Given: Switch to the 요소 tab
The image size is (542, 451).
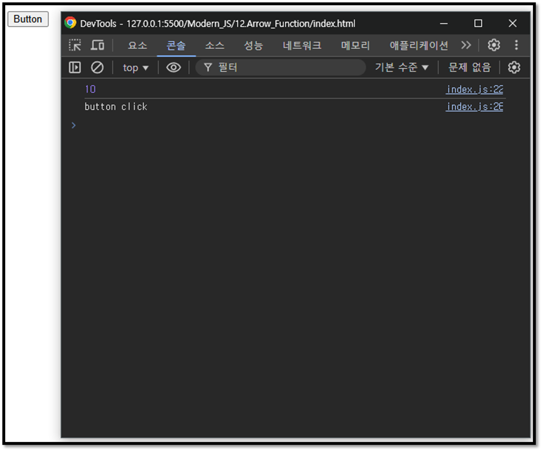Looking at the screenshot, I should point(137,45).
